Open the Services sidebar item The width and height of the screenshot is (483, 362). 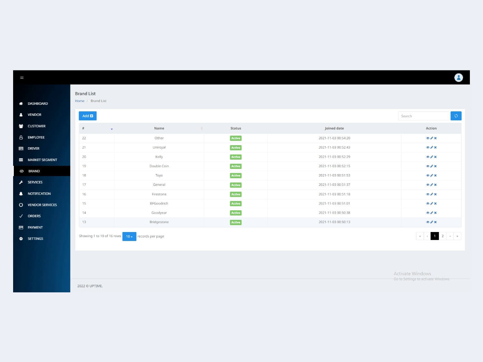coord(41,182)
